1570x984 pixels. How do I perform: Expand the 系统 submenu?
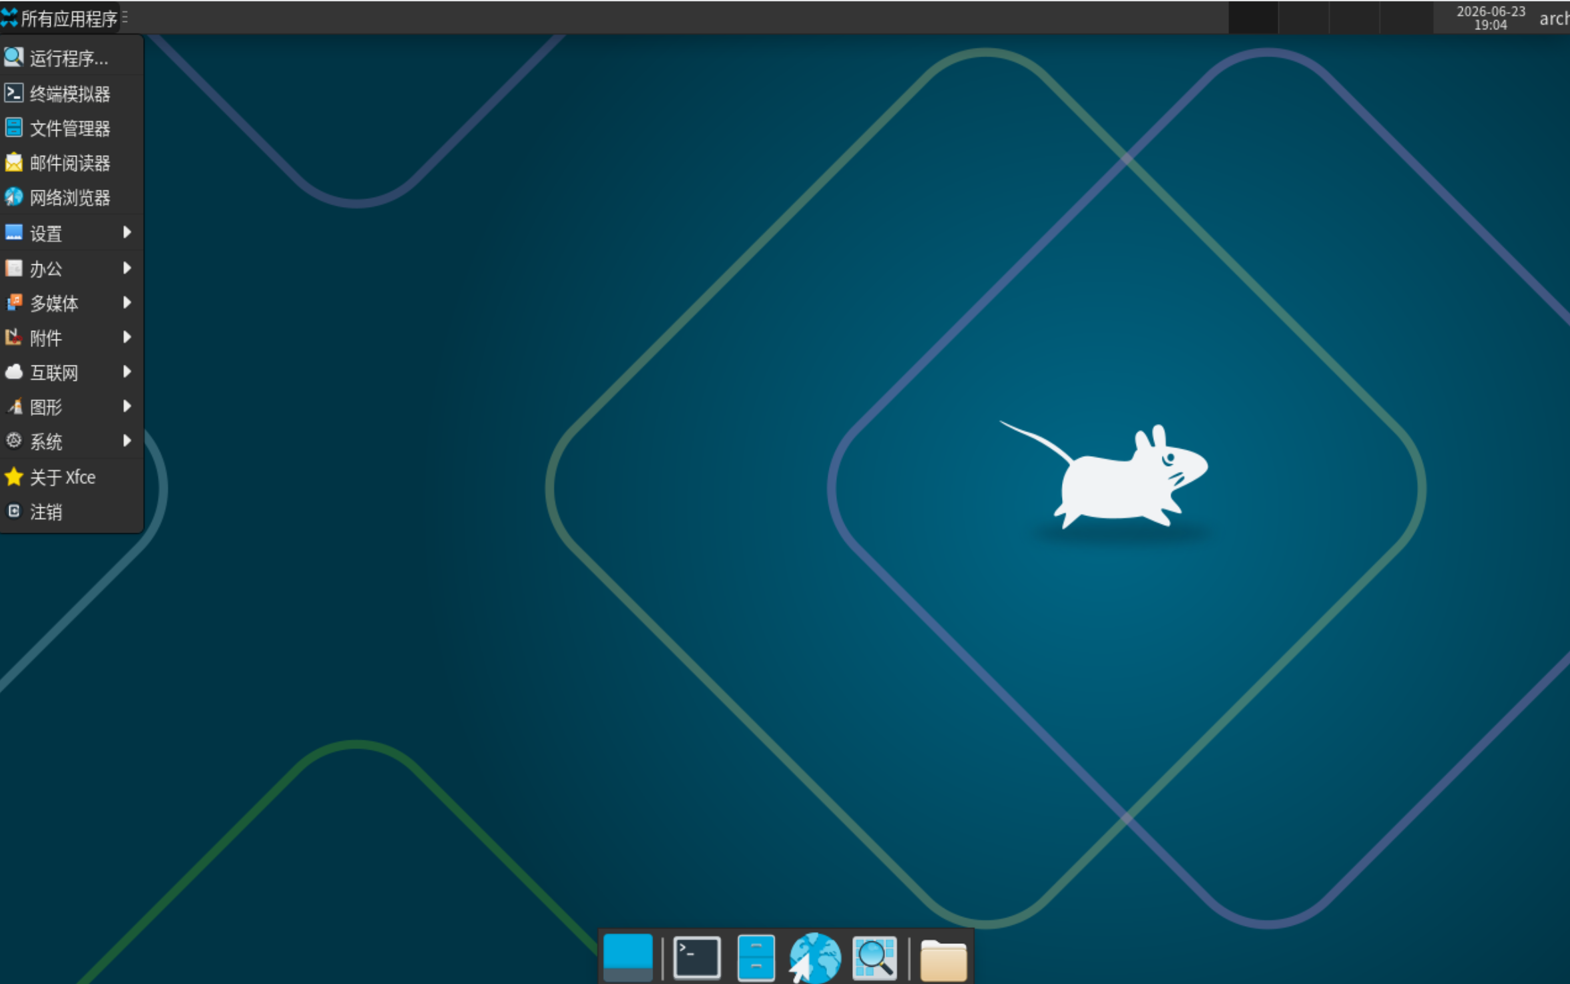(x=71, y=441)
